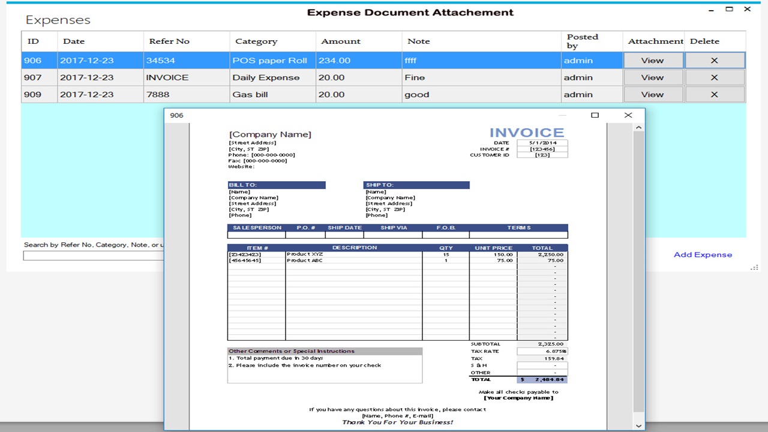Screen dimensions: 768x432
Task: View attachment for expense 909
Action: point(653,94)
